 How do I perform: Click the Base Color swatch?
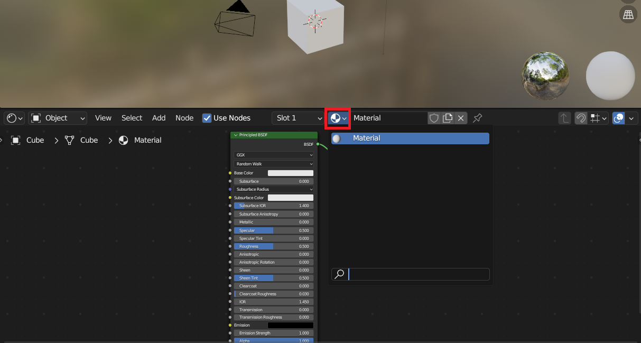(291, 173)
